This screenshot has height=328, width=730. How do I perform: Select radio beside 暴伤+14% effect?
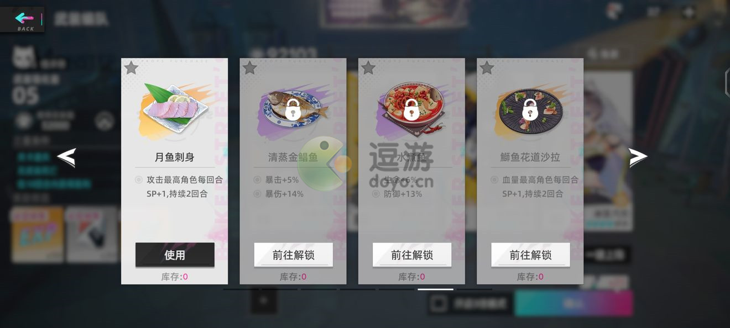coord(257,194)
